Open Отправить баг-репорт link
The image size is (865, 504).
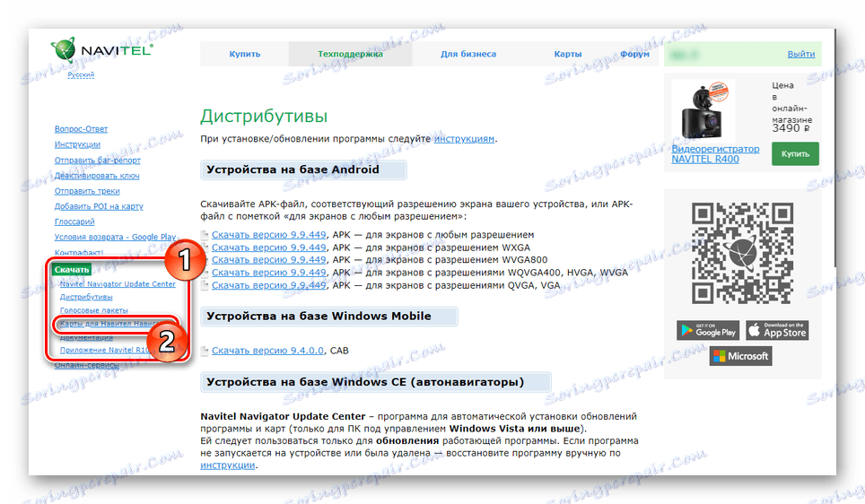click(97, 160)
